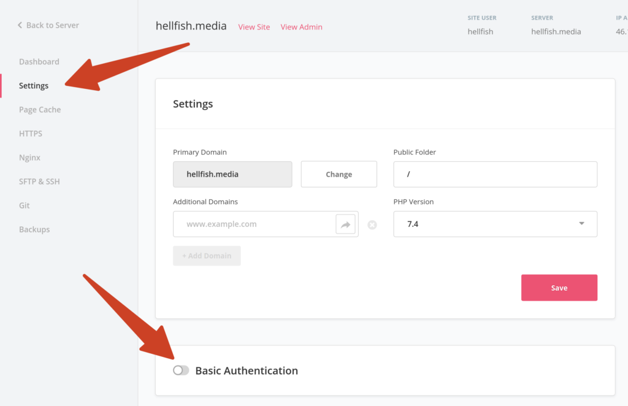Screen dimensions: 628x406
Task: Open WordPress admin via View Admin
Action: [301, 26]
